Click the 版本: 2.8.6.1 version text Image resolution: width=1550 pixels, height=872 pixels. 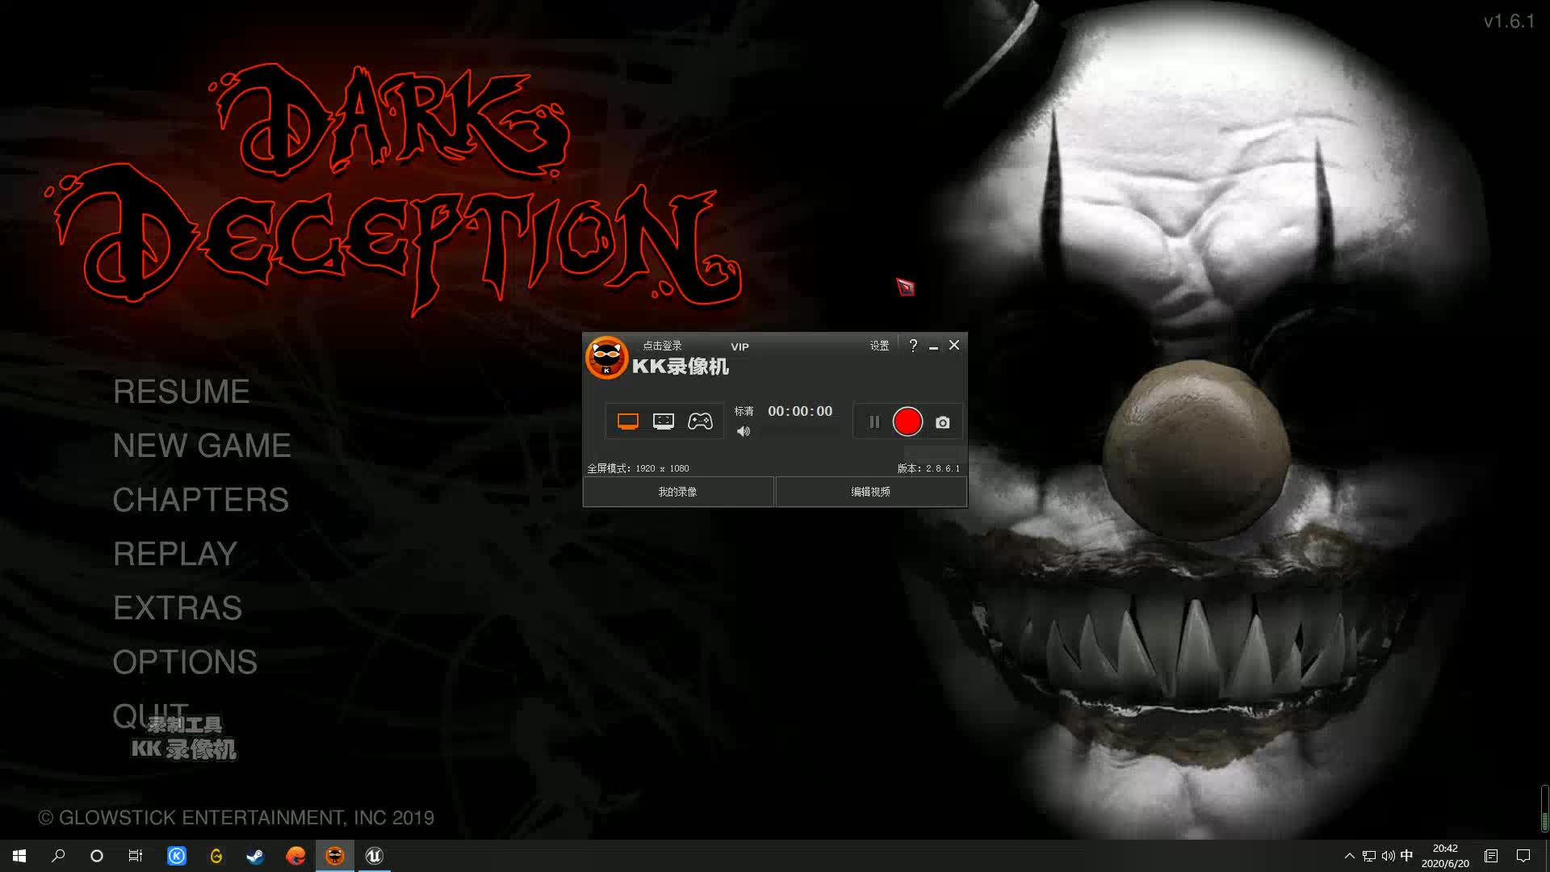(x=928, y=468)
